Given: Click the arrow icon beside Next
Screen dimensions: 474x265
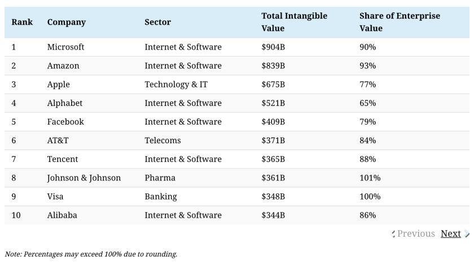Looking at the screenshot, I should tap(467, 234).
